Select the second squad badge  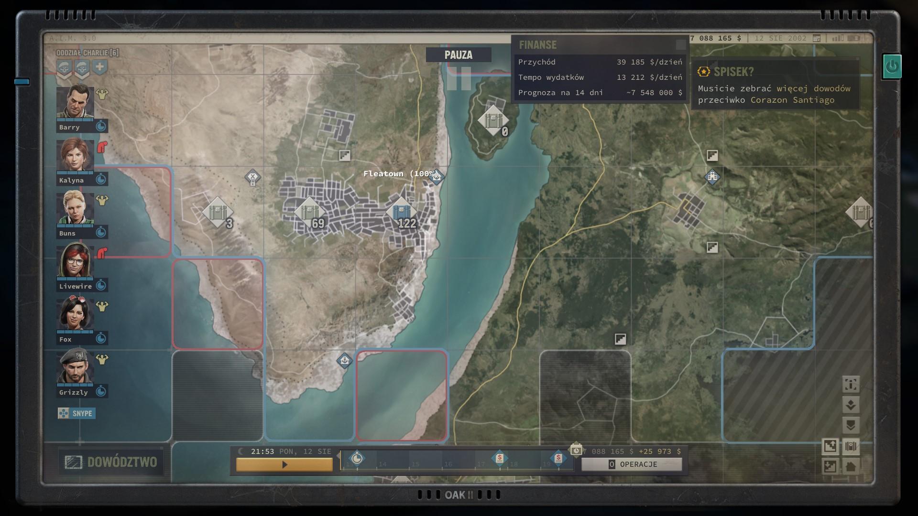82,68
